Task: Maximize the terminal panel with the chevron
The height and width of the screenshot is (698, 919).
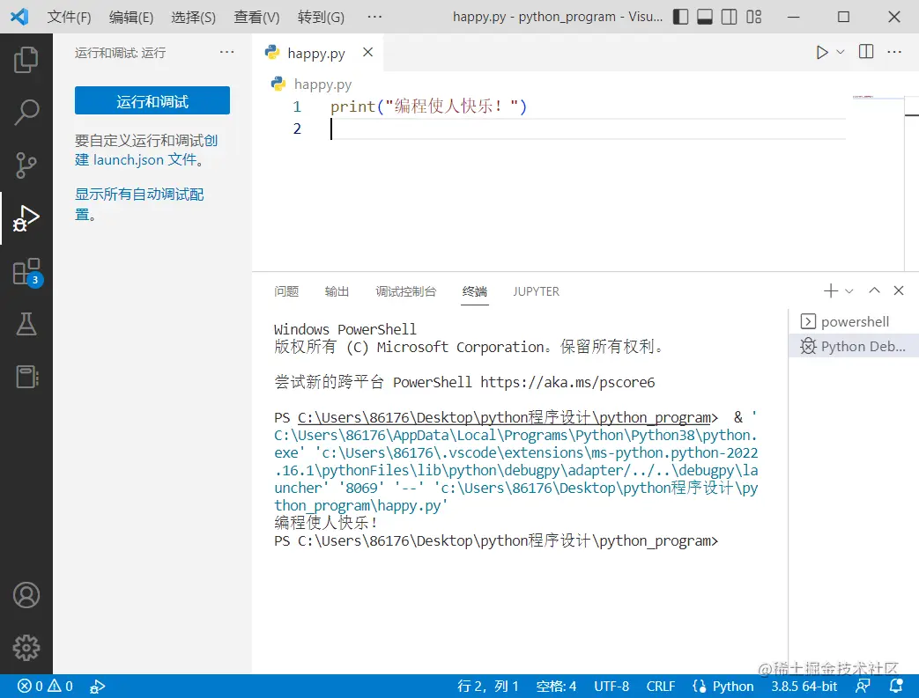Action: point(873,290)
